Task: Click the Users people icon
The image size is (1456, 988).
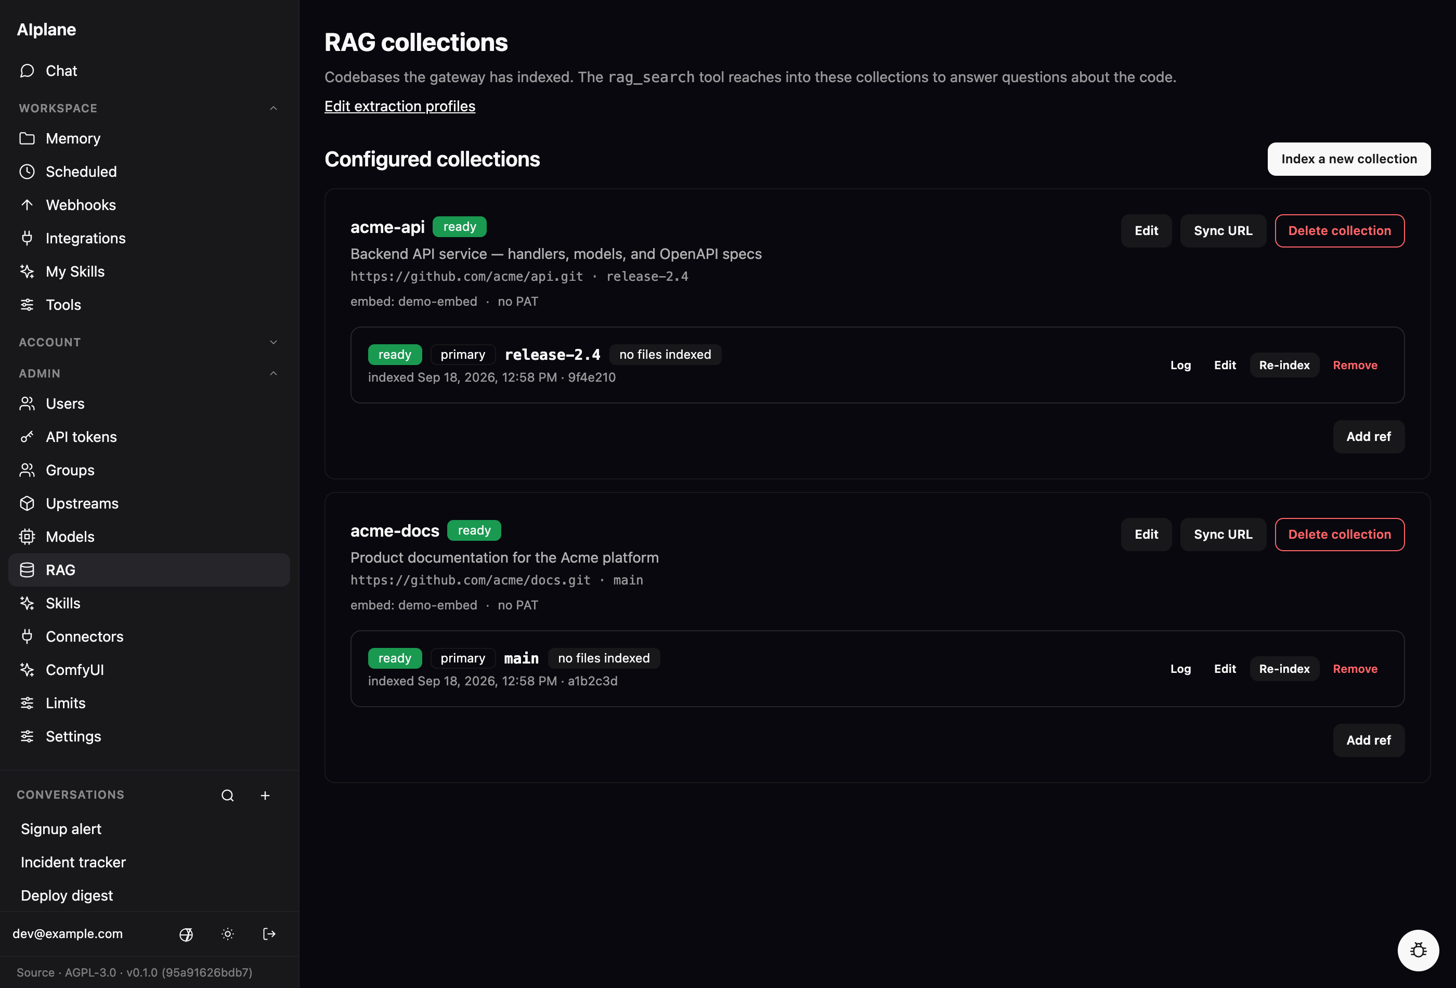Action: (x=27, y=404)
